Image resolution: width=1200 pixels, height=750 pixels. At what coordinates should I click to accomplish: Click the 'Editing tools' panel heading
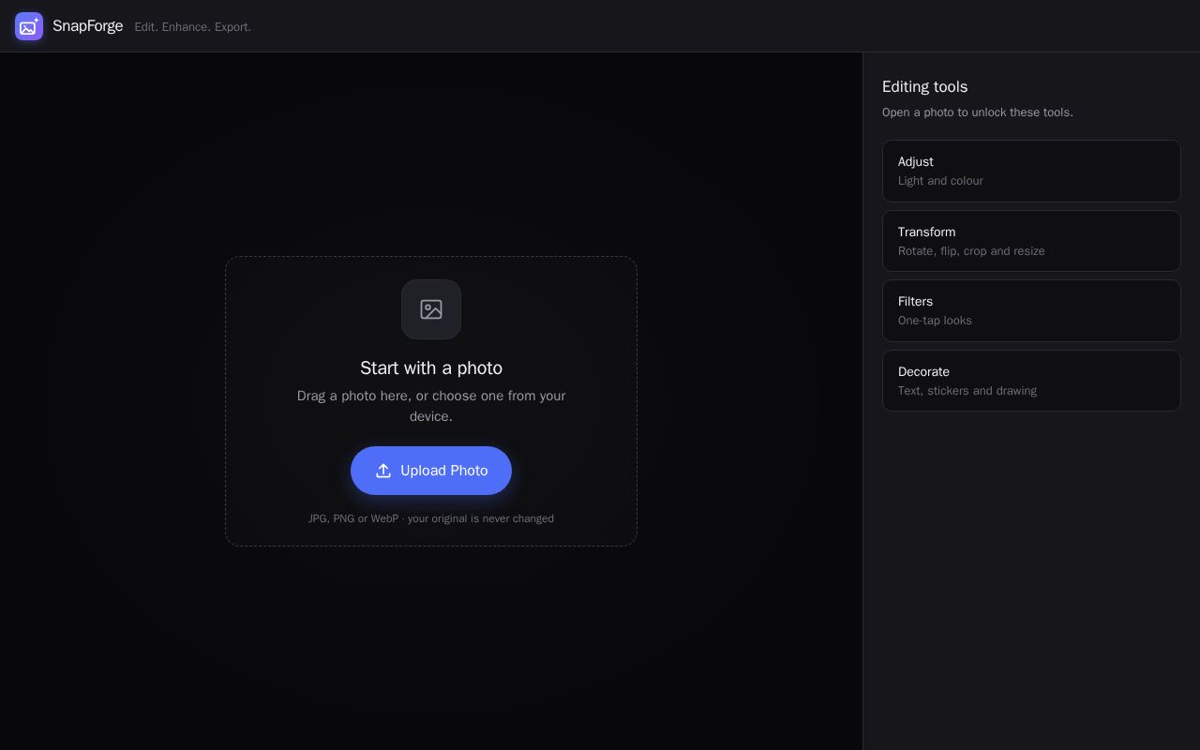[x=924, y=86]
